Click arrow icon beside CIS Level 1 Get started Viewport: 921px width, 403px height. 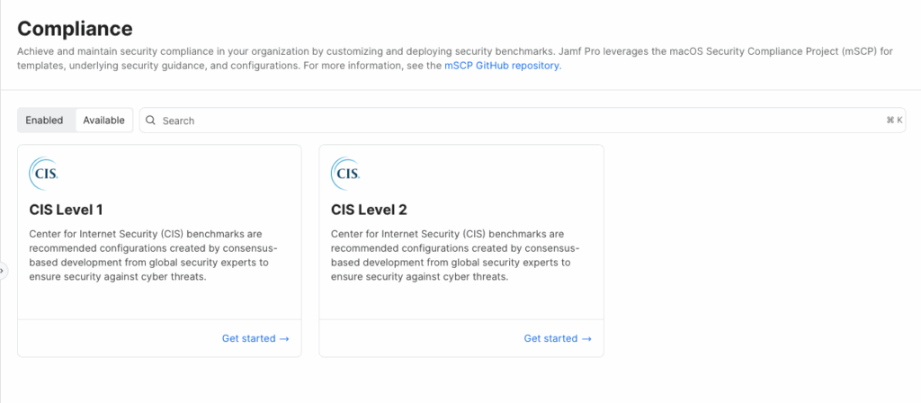pyautogui.click(x=284, y=339)
